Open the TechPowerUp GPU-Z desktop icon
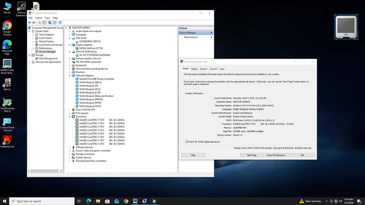Viewport: 365px width, 205px height. 7,105
